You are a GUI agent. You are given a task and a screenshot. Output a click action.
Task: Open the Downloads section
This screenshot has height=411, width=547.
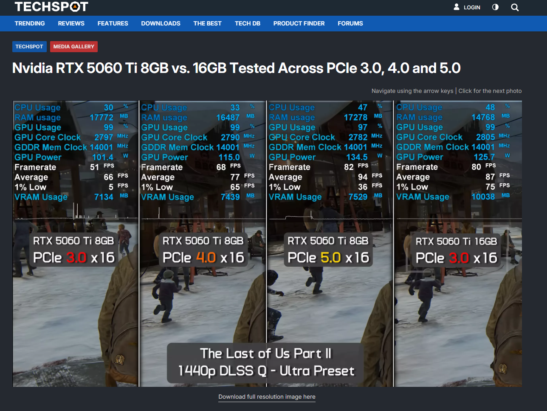tap(161, 23)
